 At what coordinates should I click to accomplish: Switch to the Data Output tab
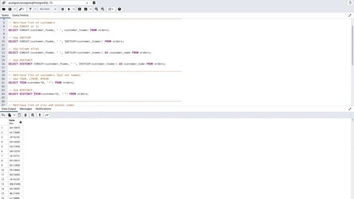(9, 109)
